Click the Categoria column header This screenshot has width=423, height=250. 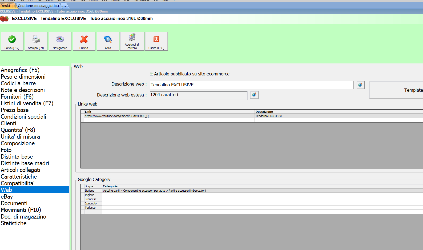coord(263,186)
